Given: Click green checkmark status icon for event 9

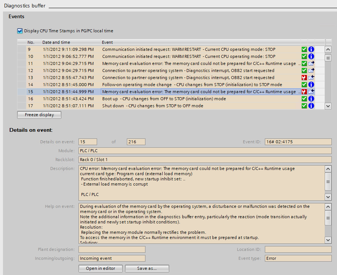Looking at the screenshot, I should pyautogui.click(x=304, y=49).
